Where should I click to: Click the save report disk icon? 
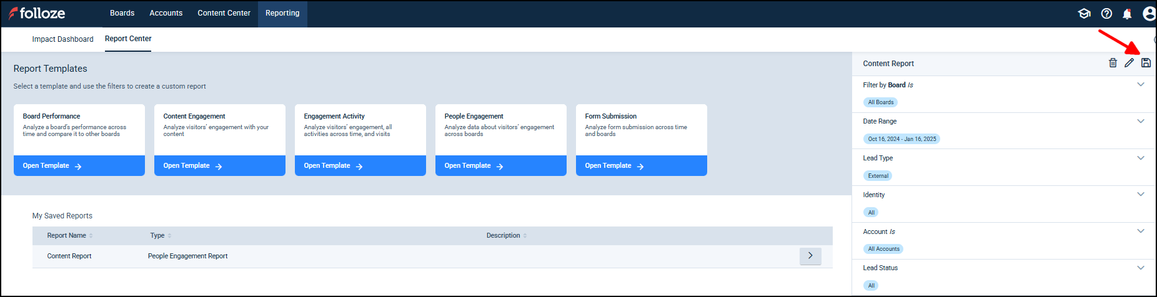pyautogui.click(x=1146, y=63)
